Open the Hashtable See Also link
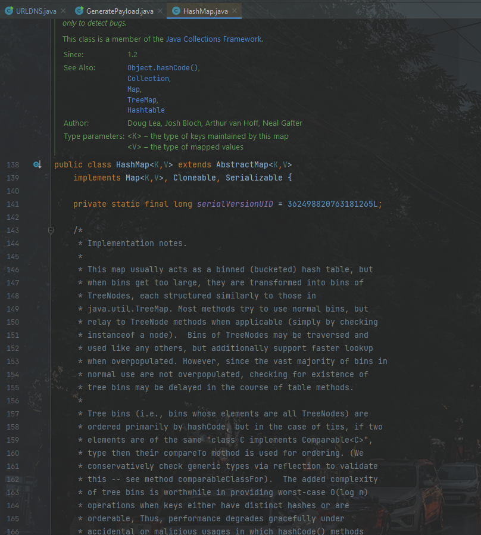 [x=146, y=110]
